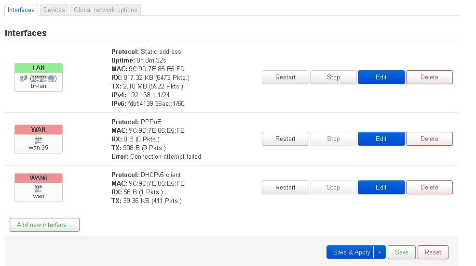
Task: Edit the LAN static address interface
Action: click(x=381, y=77)
